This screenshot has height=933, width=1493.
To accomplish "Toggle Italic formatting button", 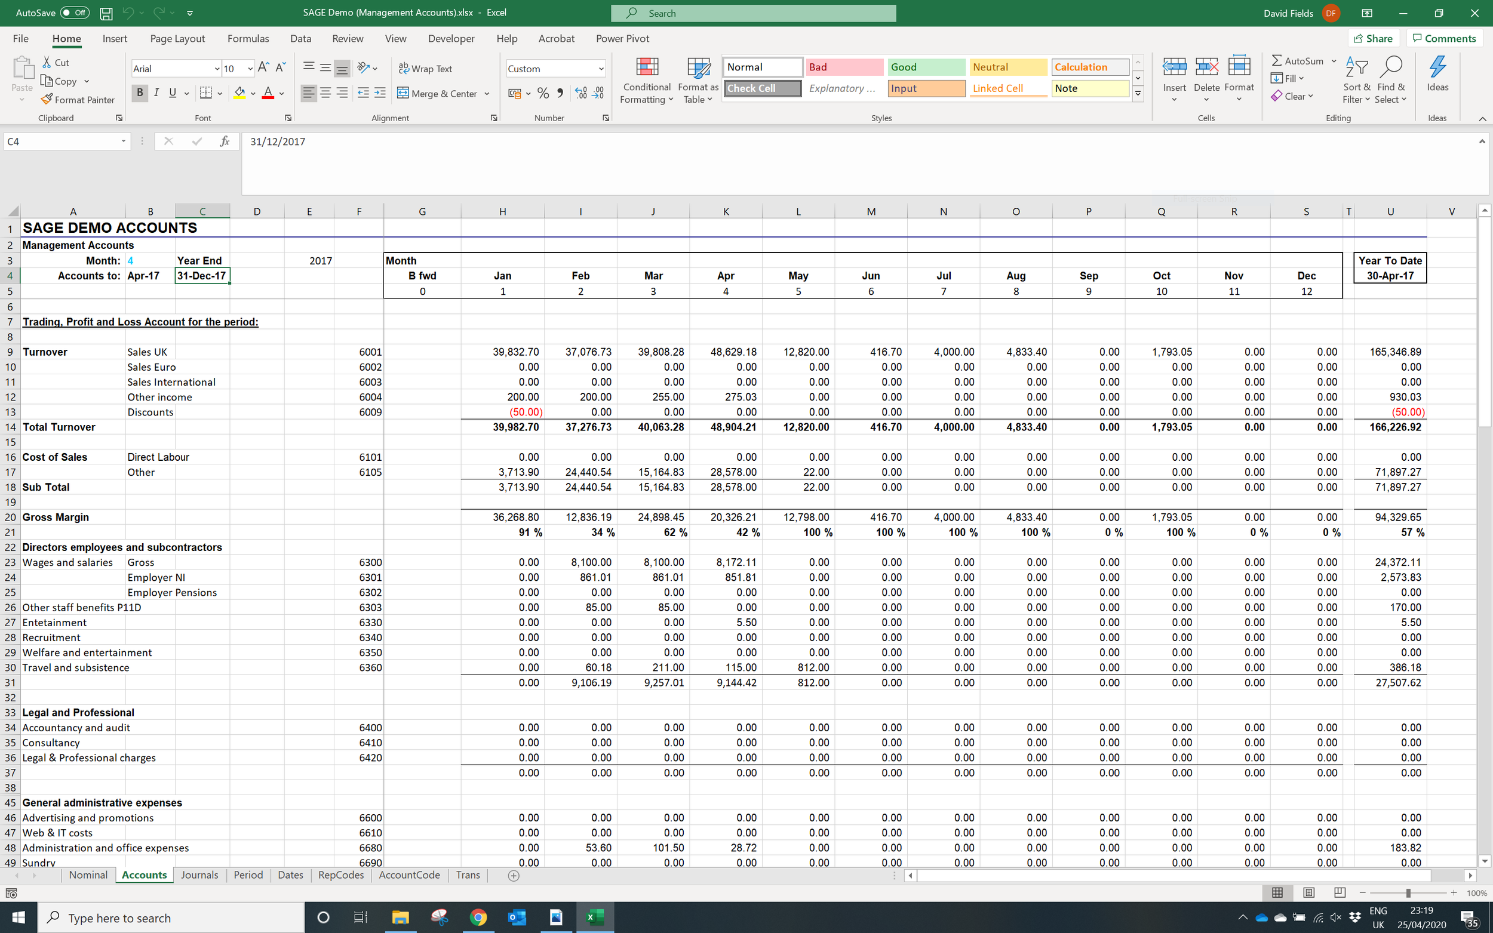I will [156, 93].
